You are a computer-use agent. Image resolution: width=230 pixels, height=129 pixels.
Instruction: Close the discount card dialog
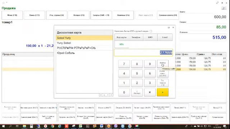173,28
